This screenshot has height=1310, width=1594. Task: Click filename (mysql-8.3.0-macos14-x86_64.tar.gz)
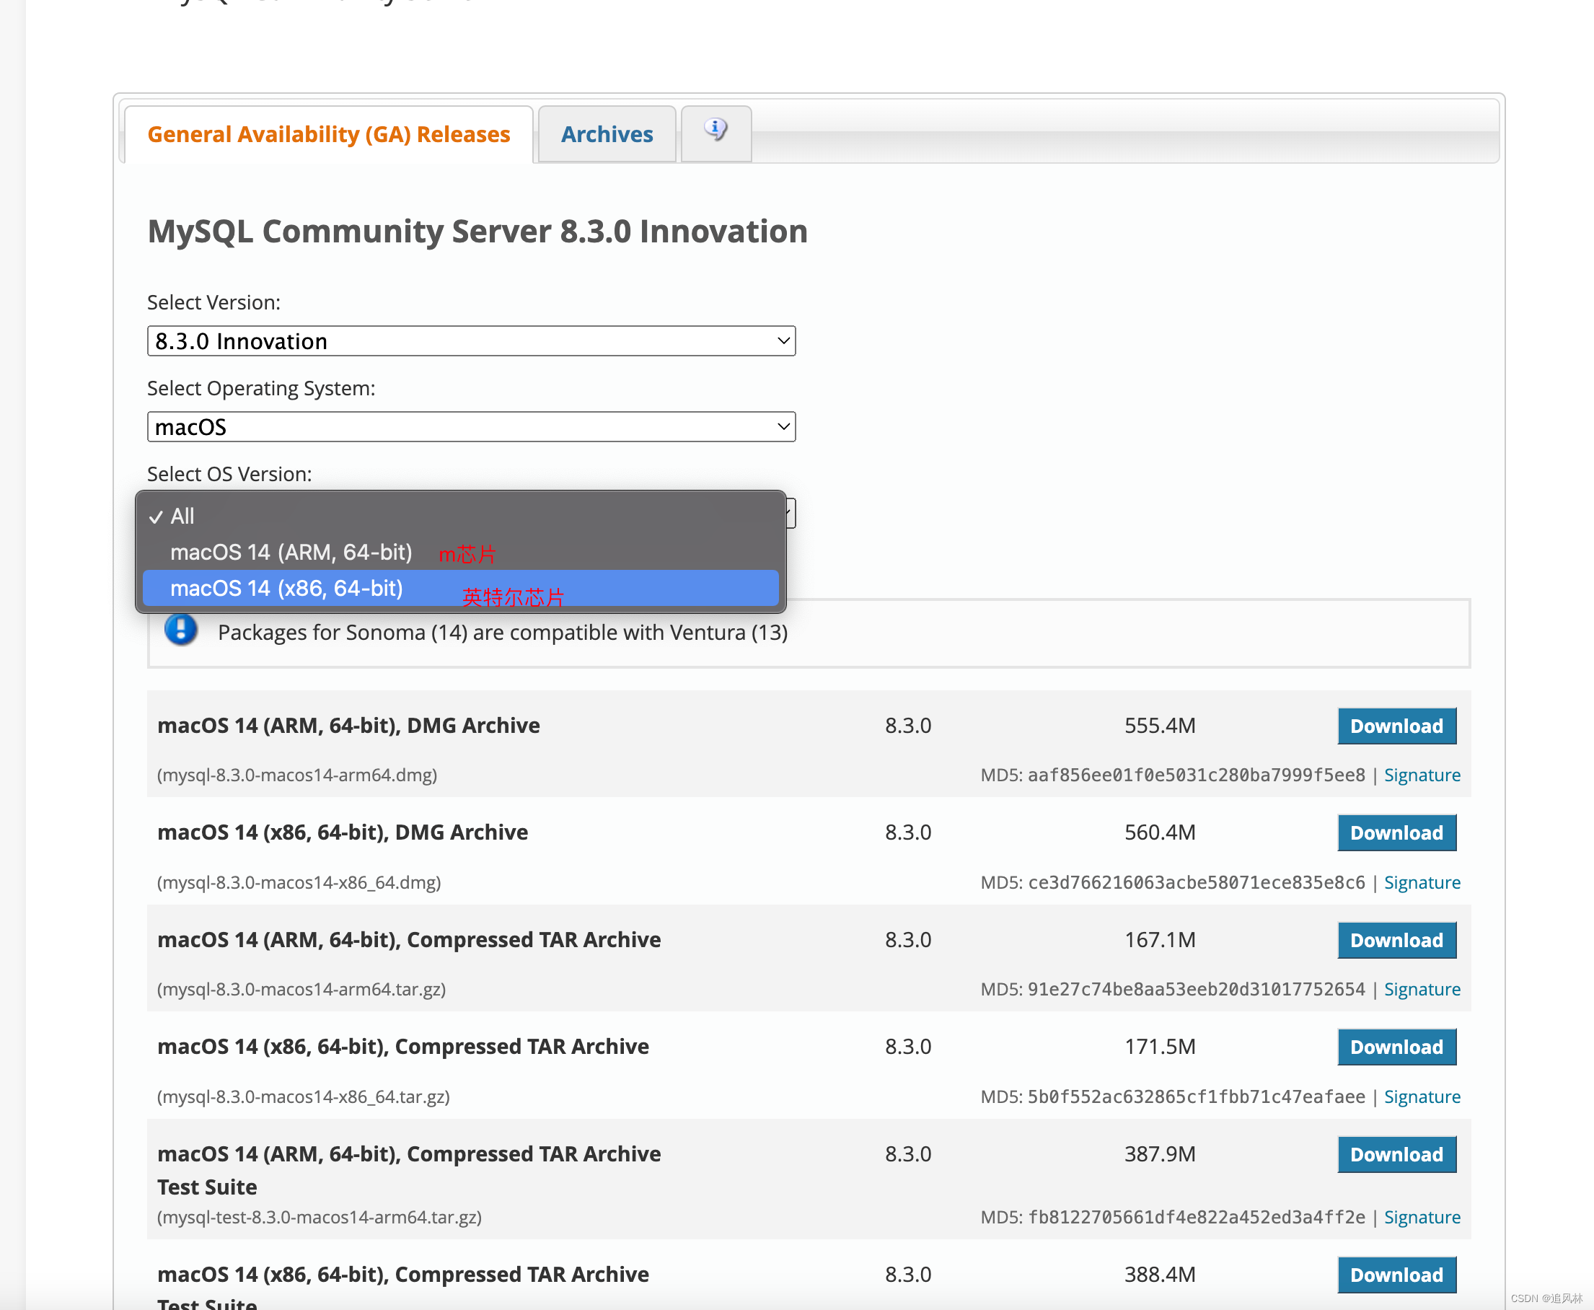click(x=303, y=1096)
